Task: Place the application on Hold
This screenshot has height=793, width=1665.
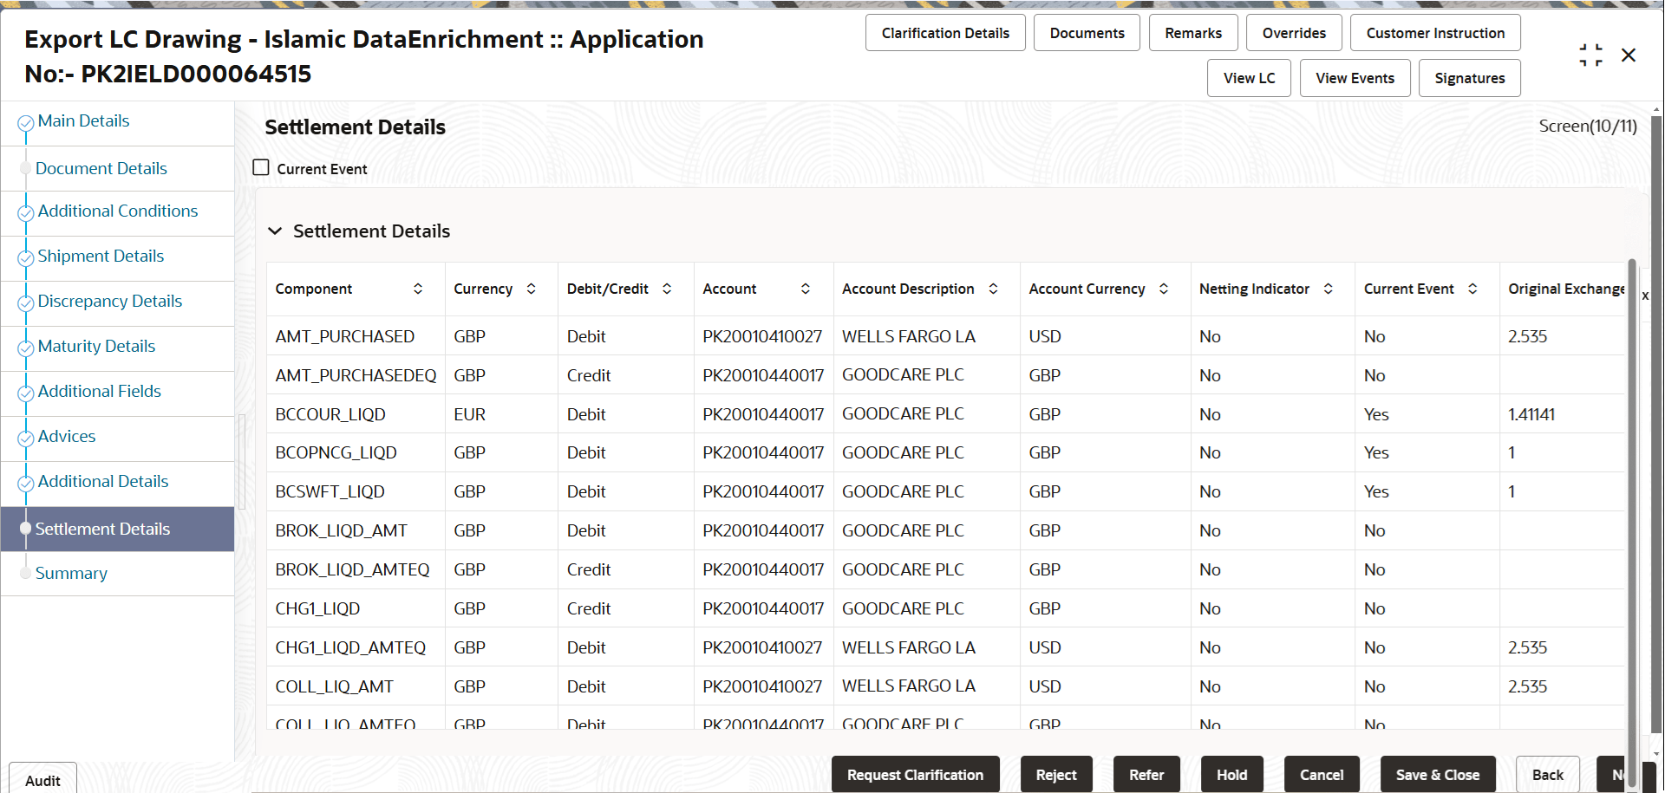Action: pyautogui.click(x=1231, y=774)
